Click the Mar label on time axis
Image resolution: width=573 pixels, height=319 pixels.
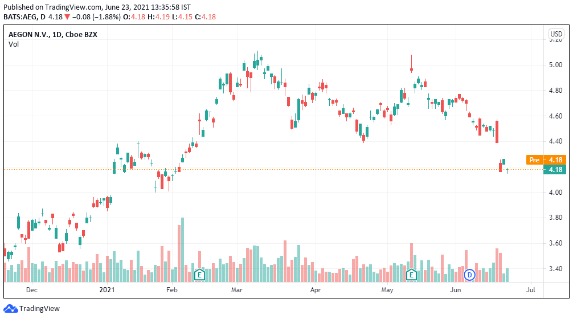(x=237, y=290)
